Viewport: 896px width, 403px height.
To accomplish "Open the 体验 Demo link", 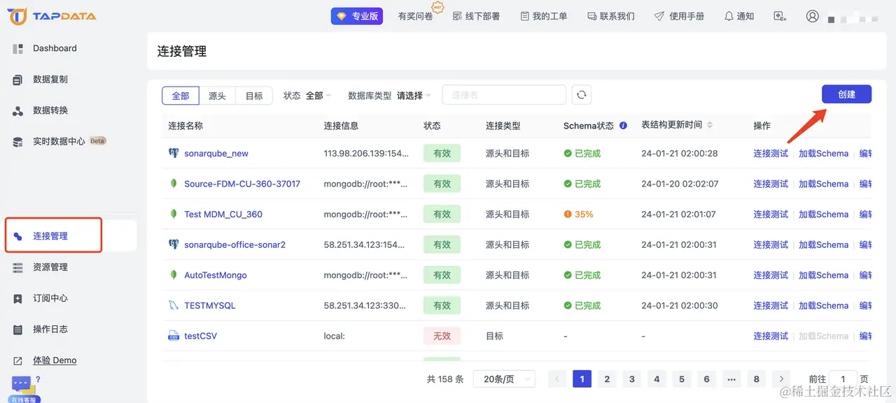I will point(55,360).
